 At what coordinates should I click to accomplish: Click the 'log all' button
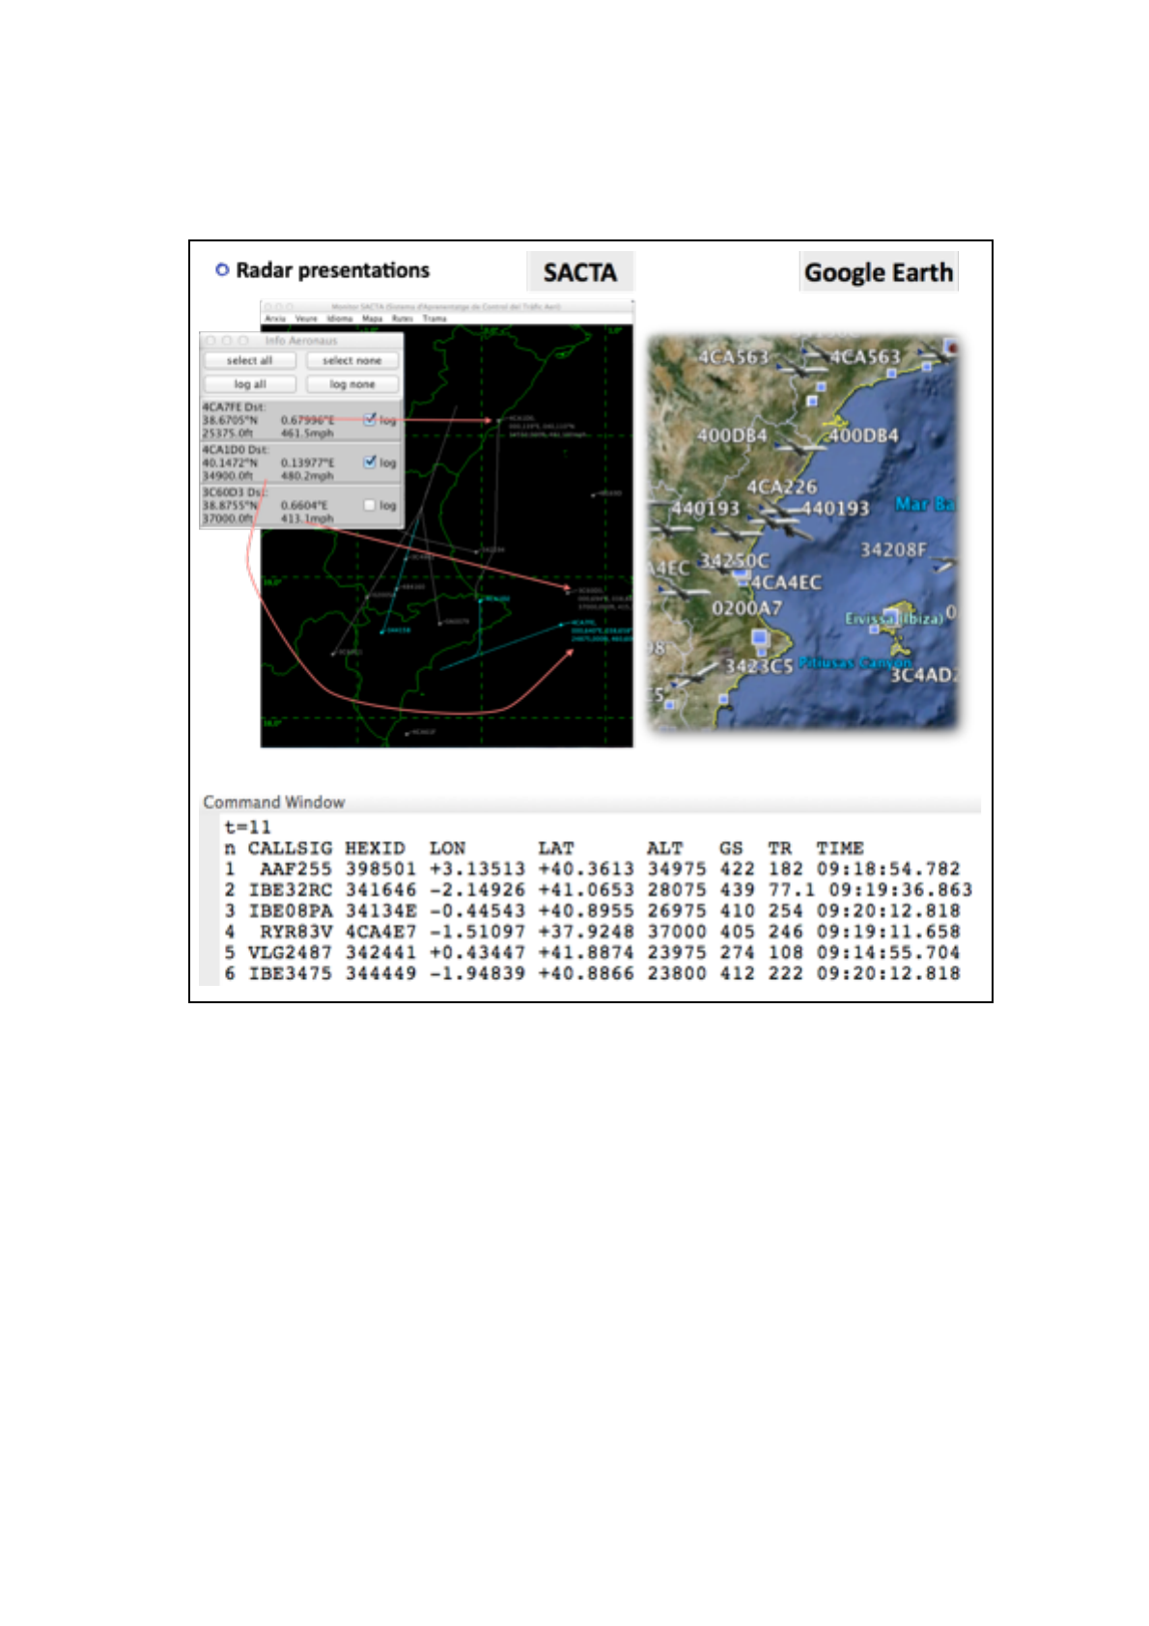249,384
